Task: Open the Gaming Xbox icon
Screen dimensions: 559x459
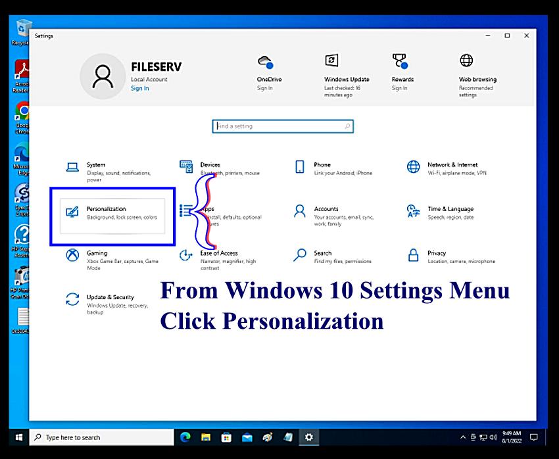Action: click(73, 255)
